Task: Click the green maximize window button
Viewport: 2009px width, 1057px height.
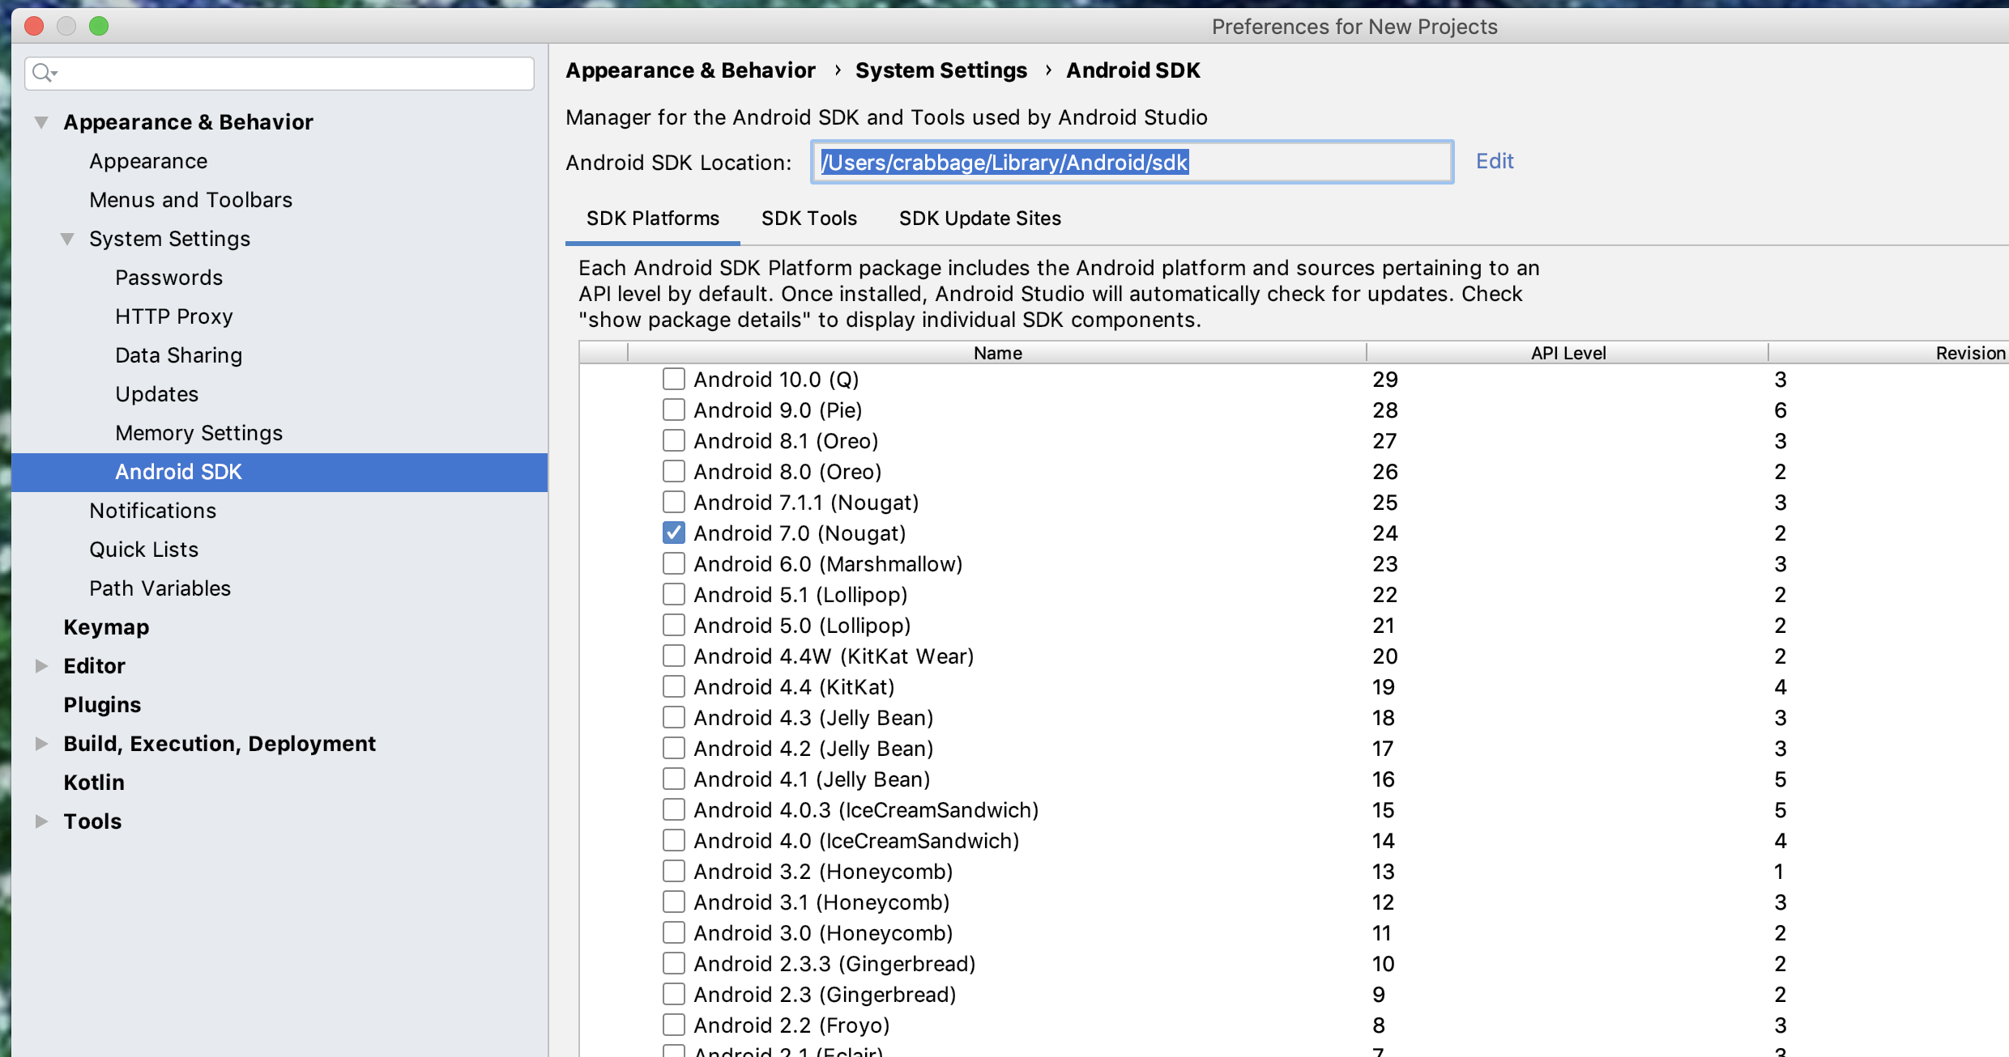Action: 99,26
